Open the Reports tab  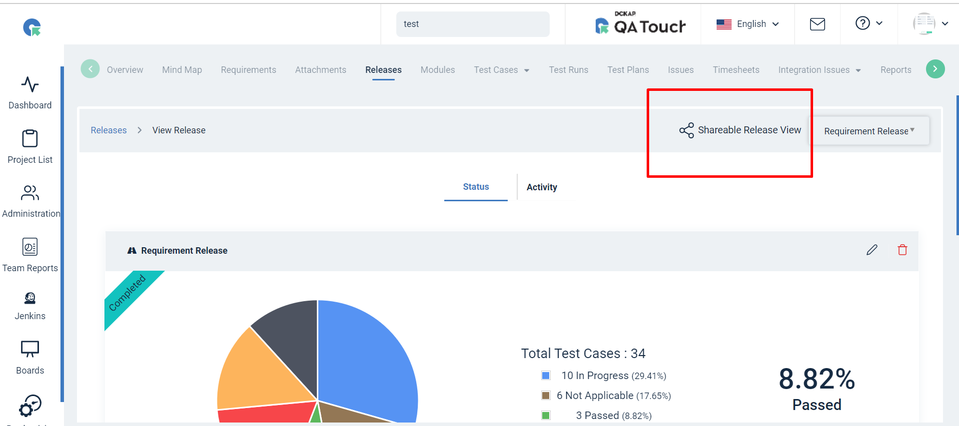click(x=896, y=70)
